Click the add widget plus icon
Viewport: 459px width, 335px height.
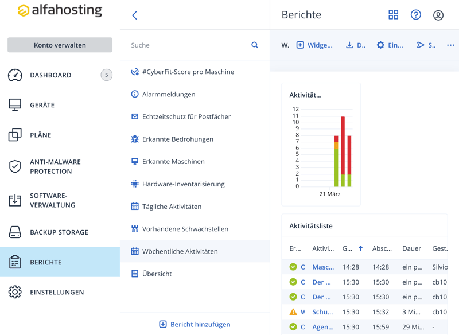point(300,45)
